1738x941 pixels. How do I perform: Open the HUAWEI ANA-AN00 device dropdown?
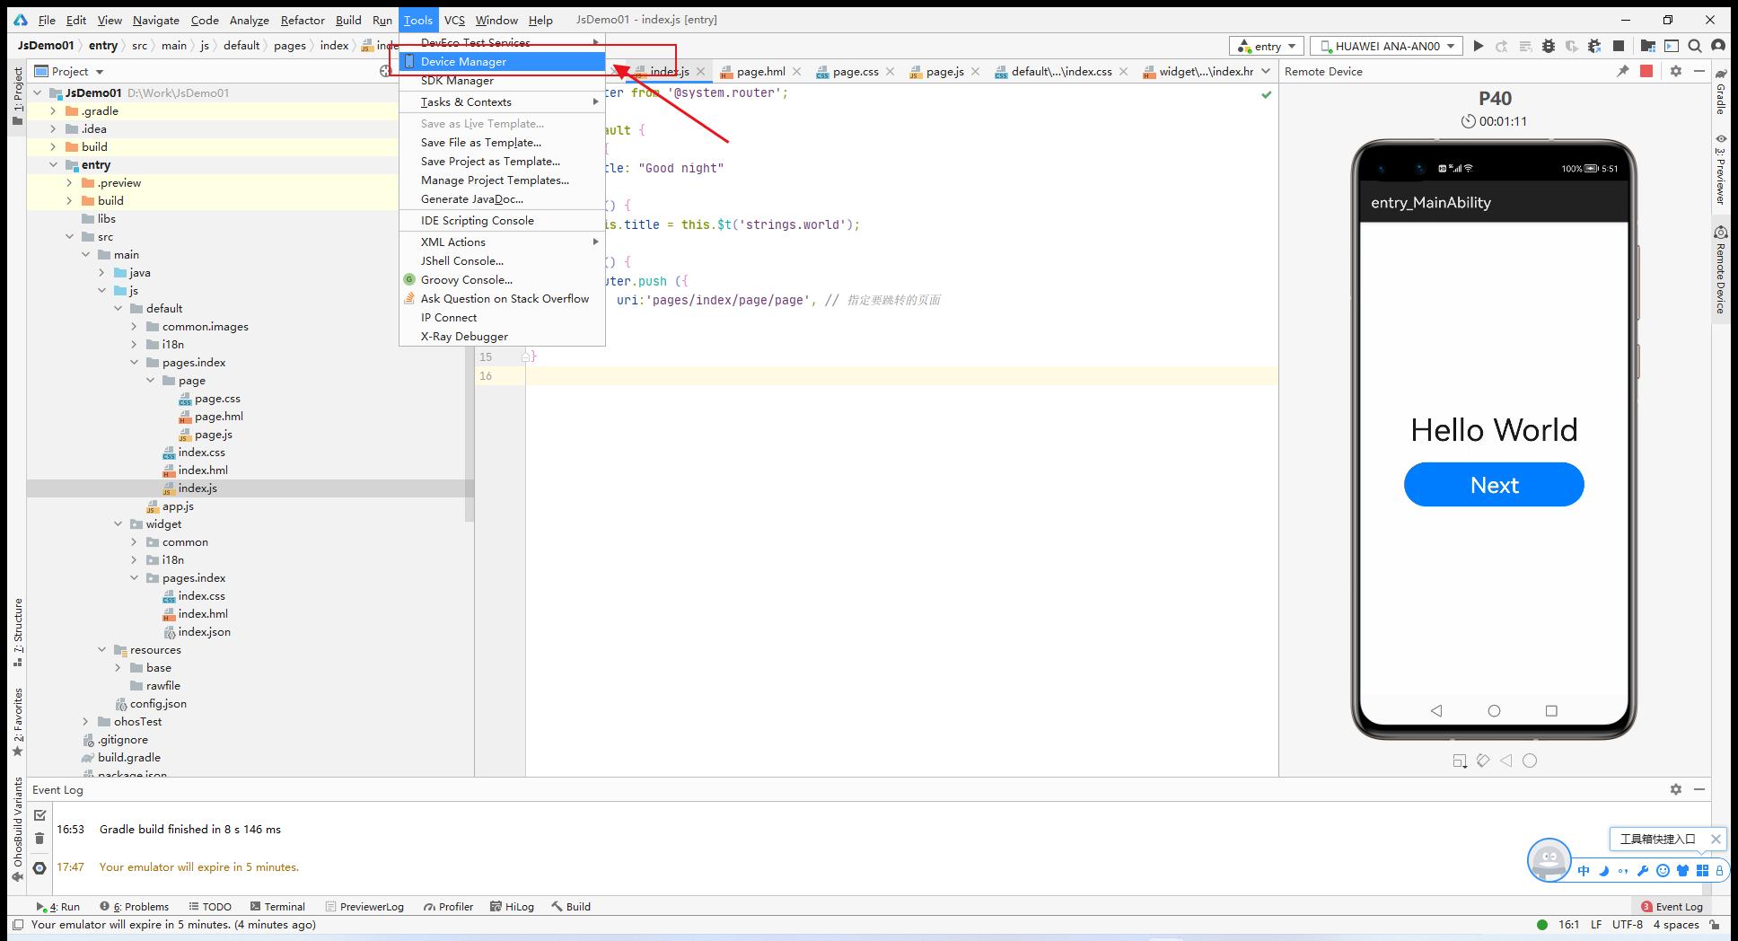tap(1386, 46)
